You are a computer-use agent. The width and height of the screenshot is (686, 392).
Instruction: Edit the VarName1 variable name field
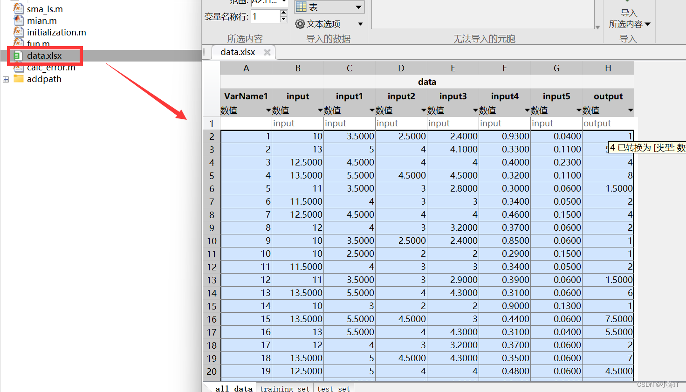(x=246, y=96)
